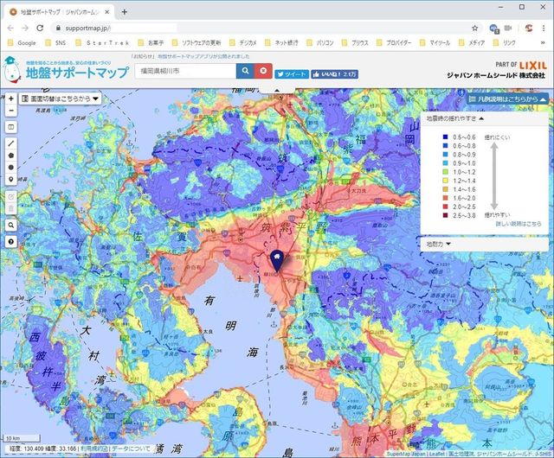Collapse the 凡例説明はこちらから legend panel
The width and height of the screenshot is (554, 458).
click(507, 99)
